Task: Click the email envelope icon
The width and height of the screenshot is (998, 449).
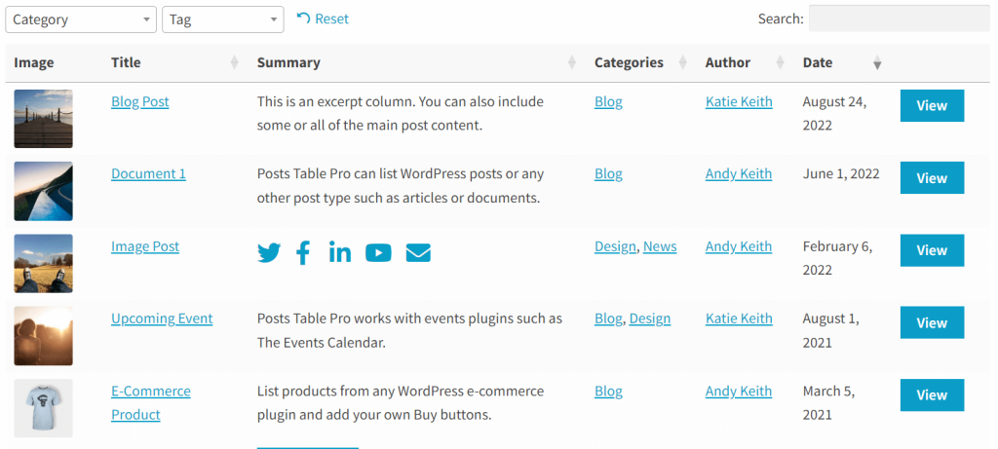Action: tap(418, 253)
